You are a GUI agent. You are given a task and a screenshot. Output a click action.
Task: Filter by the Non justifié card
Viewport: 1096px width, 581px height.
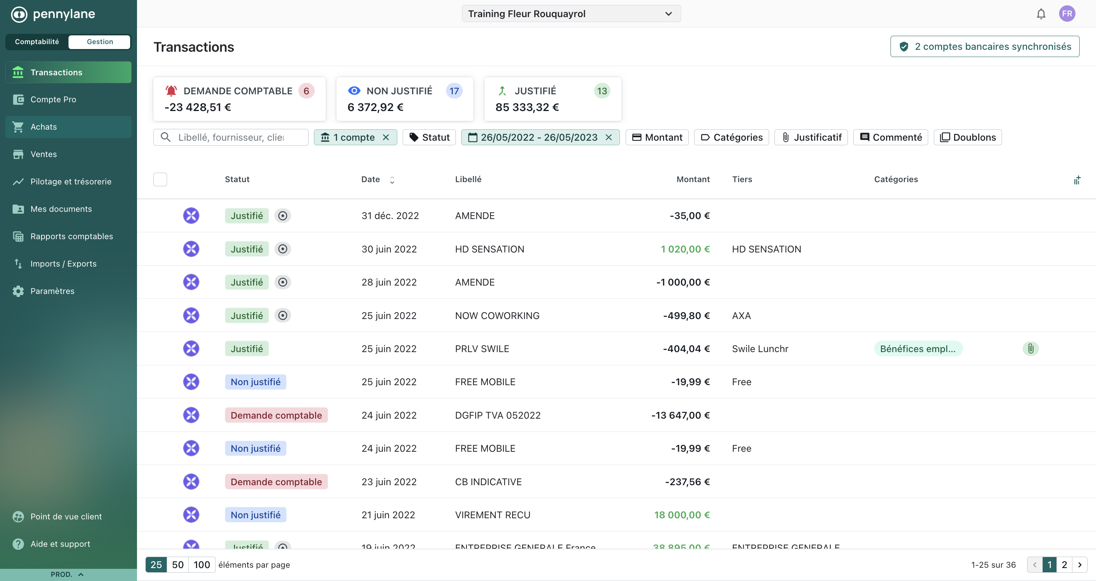405,98
